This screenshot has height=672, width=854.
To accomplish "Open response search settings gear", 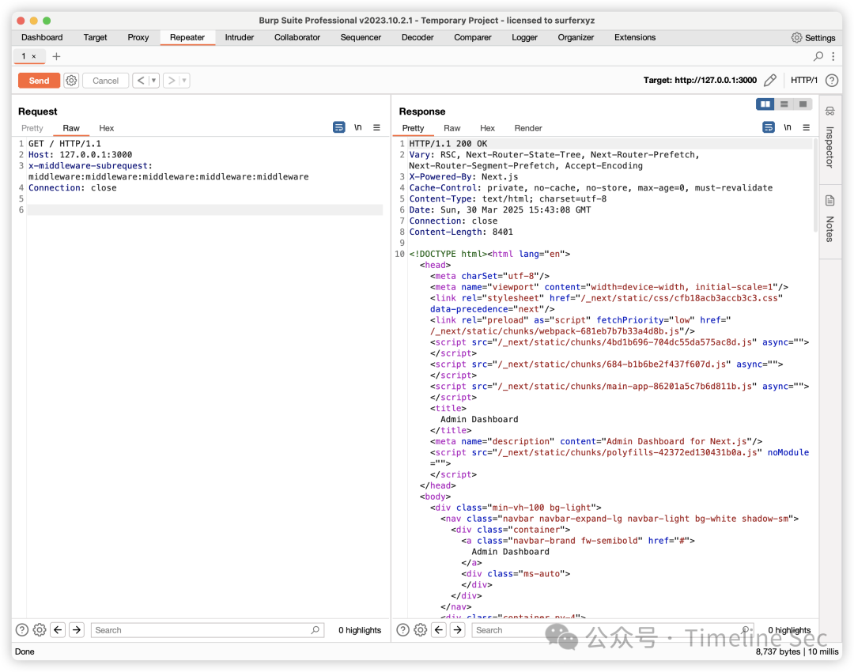I will coord(420,630).
